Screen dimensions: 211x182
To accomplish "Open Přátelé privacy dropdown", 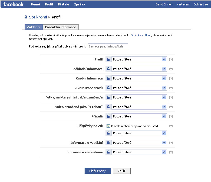I will (x=139, y=116).
